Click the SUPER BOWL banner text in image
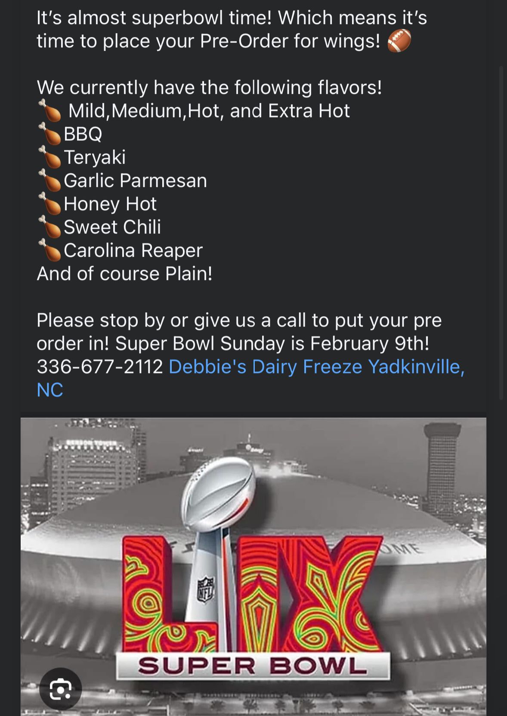507x716 pixels. pos(253,666)
